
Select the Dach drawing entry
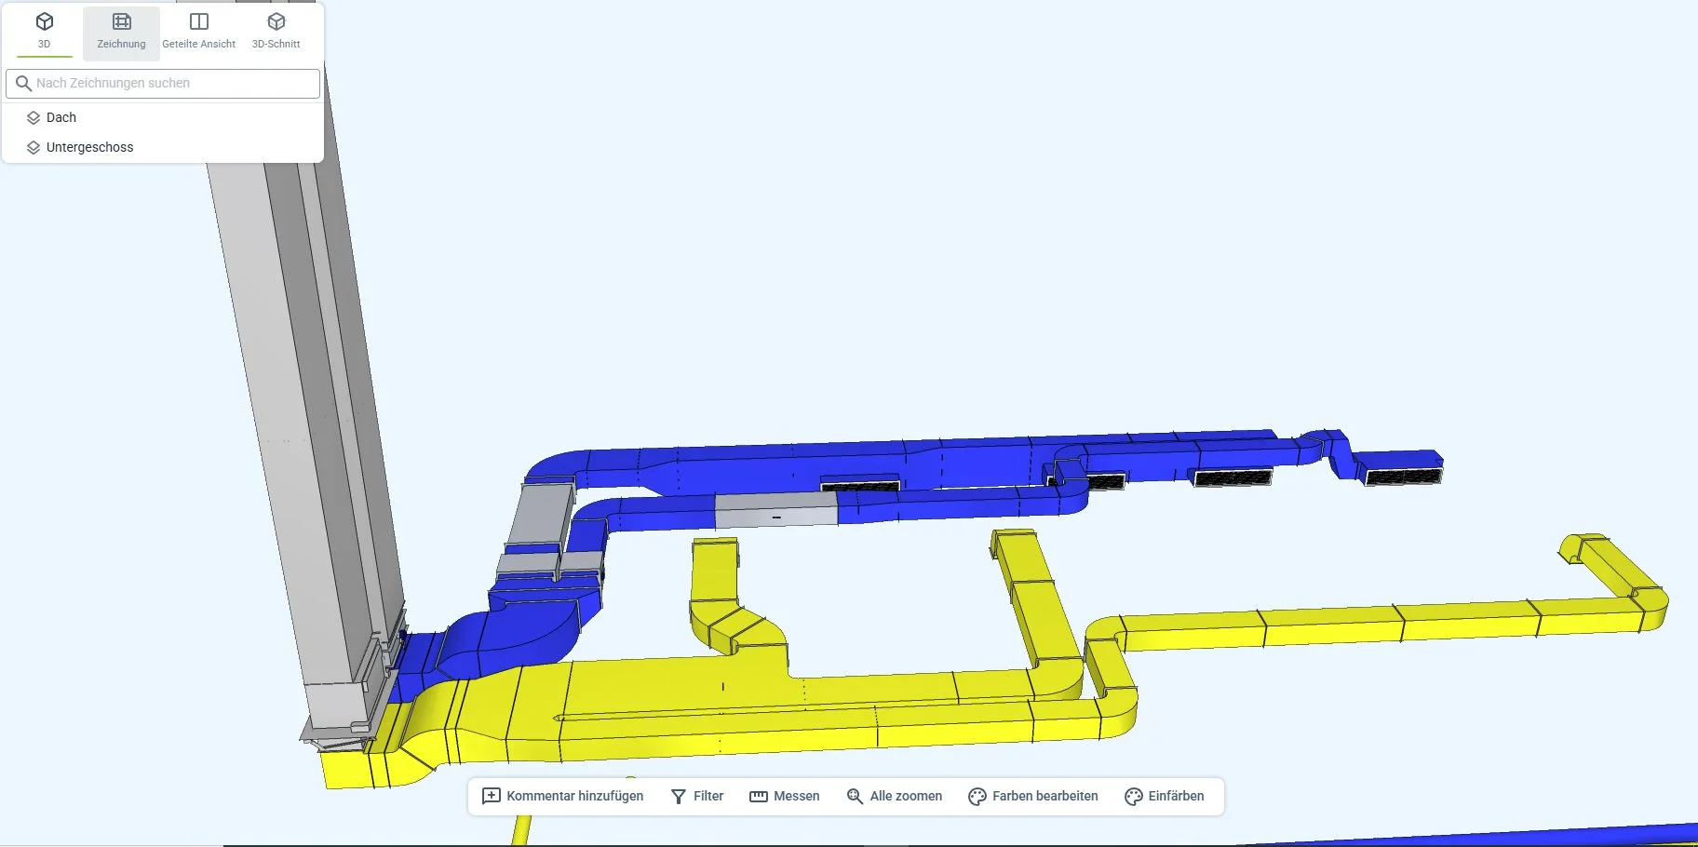click(x=61, y=118)
